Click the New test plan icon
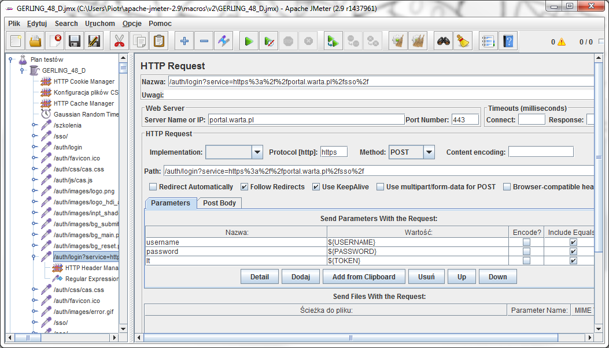 (16, 41)
